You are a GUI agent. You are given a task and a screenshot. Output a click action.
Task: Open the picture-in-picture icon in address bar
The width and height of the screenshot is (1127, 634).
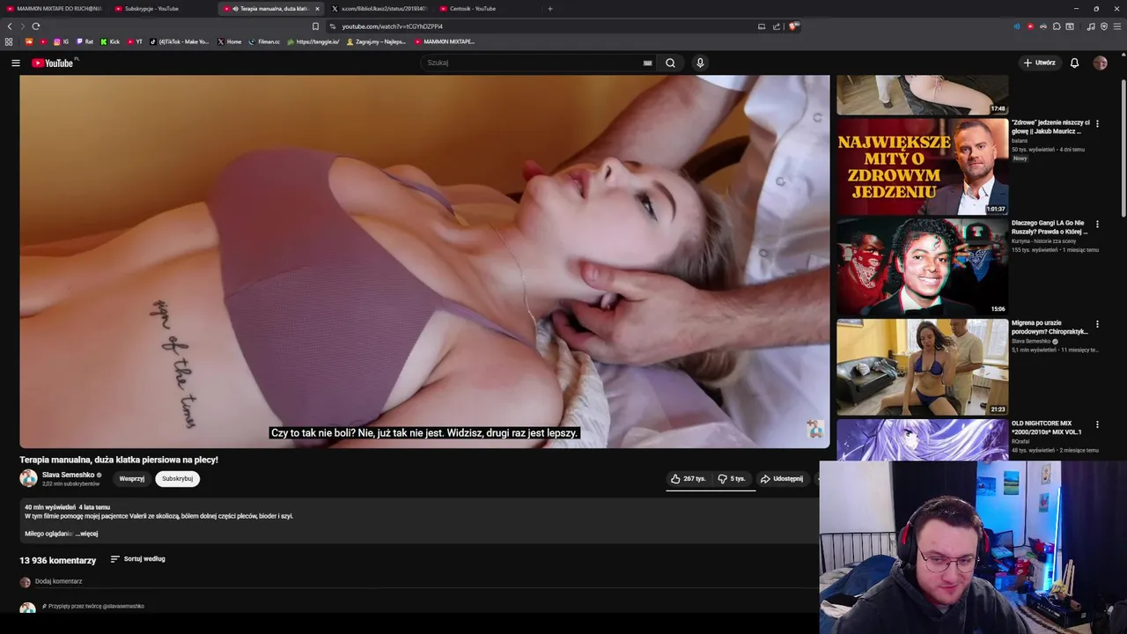[762, 26]
